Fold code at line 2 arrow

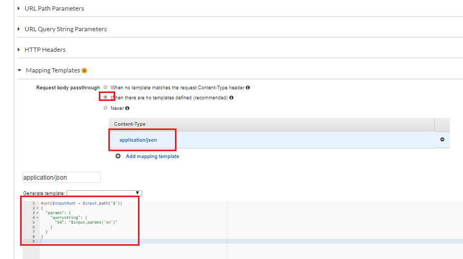point(38,208)
